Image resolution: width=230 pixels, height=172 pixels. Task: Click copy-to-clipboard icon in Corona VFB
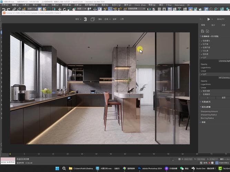pyautogui.click(x=92, y=19)
